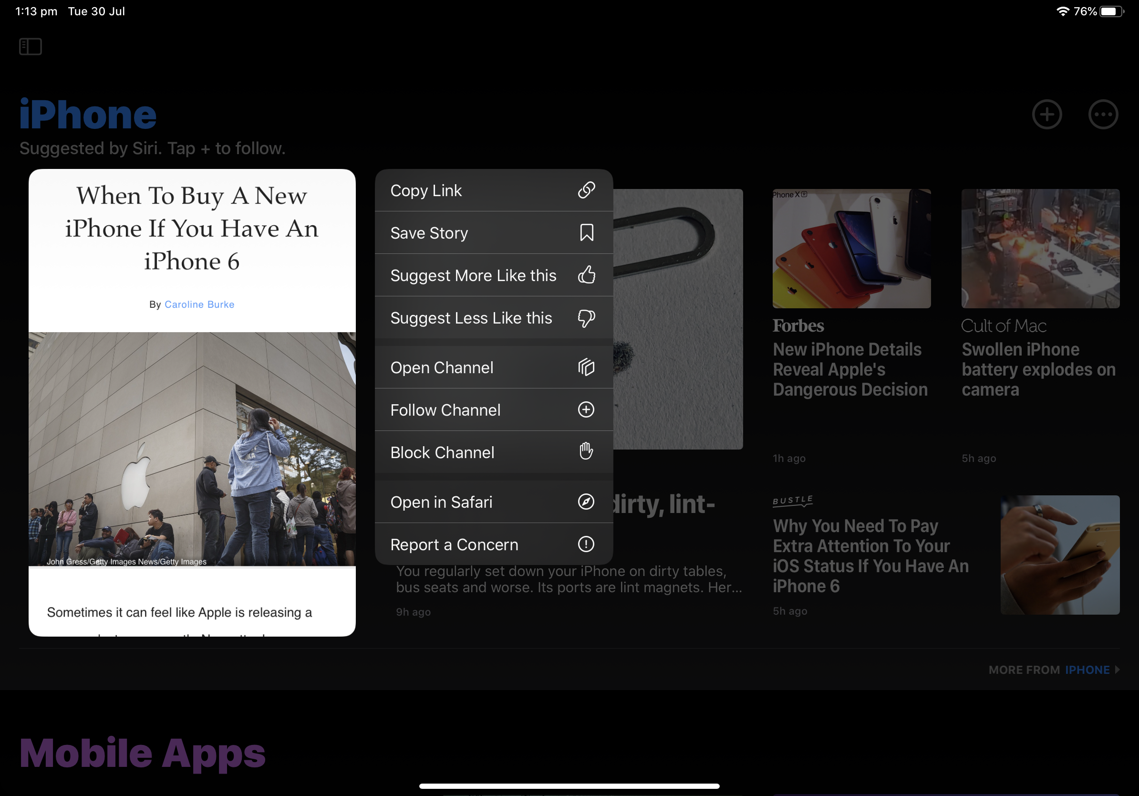Tap the Cult of Mac publisher name
Image resolution: width=1139 pixels, height=796 pixels.
pyautogui.click(x=1004, y=325)
